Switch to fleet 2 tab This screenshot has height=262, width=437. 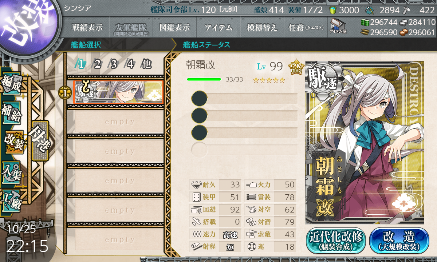coord(97,64)
